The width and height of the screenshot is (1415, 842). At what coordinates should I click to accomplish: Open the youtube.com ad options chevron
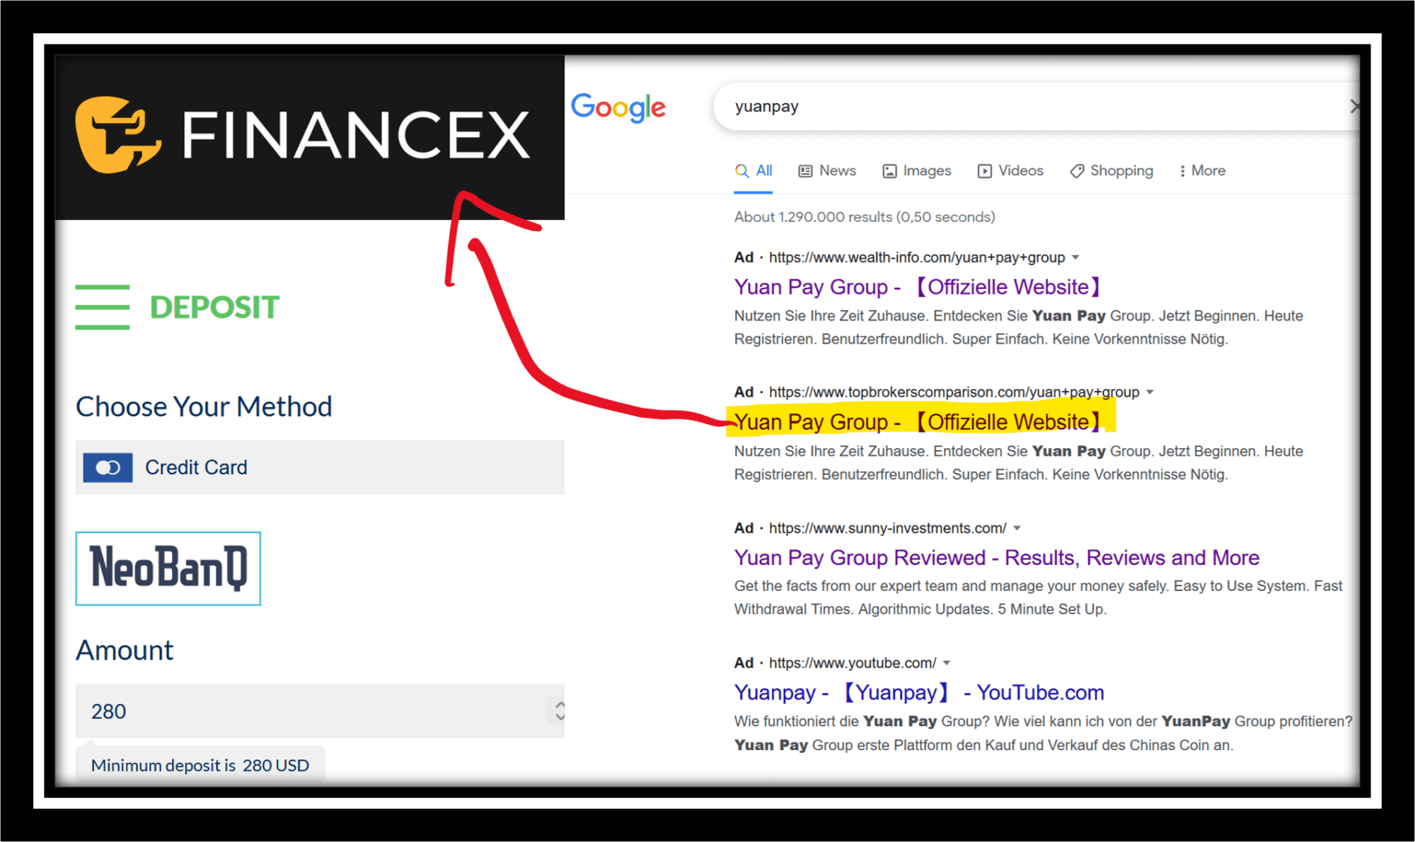pyautogui.click(x=947, y=662)
